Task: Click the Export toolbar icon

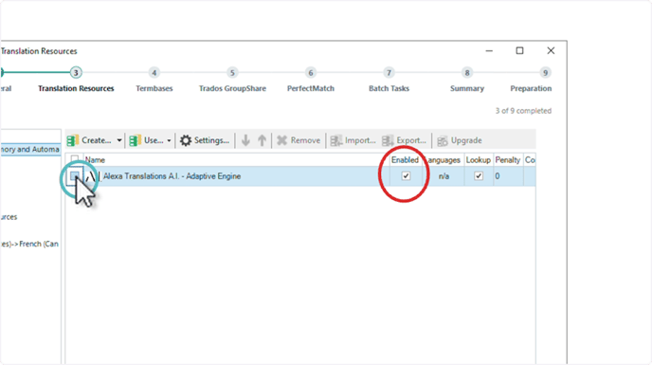Action: tap(388, 140)
